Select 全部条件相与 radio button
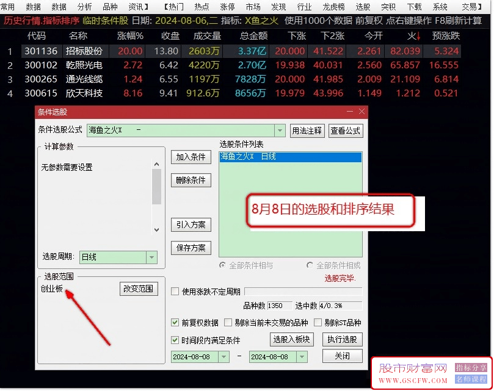 pyautogui.click(x=222, y=265)
